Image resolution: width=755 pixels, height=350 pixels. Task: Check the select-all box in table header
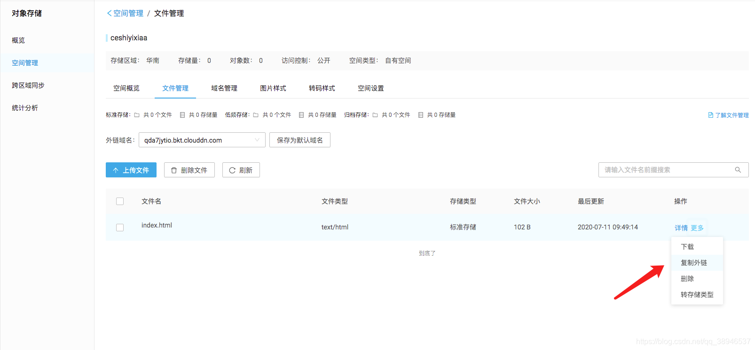pos(120,201)
